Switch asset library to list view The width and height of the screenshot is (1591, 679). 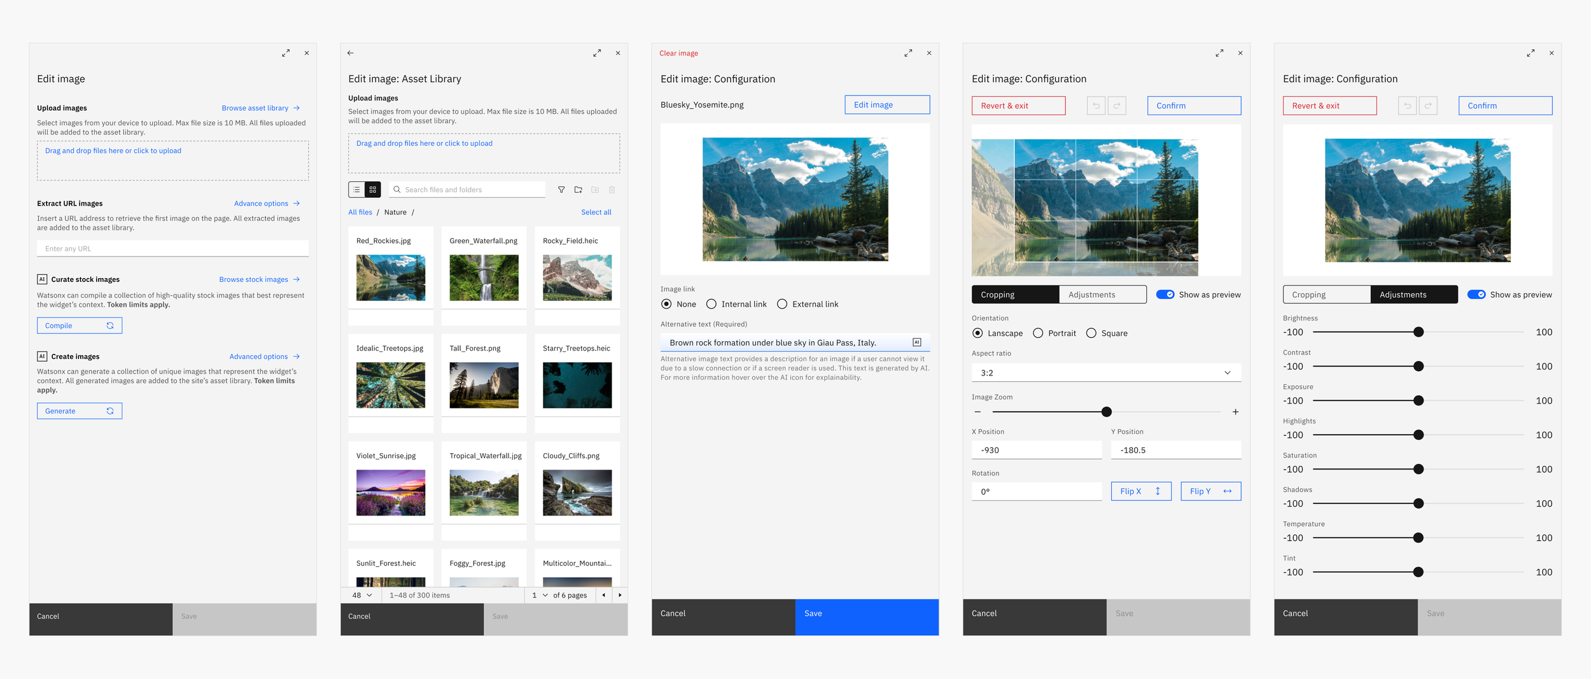[356, 190]
